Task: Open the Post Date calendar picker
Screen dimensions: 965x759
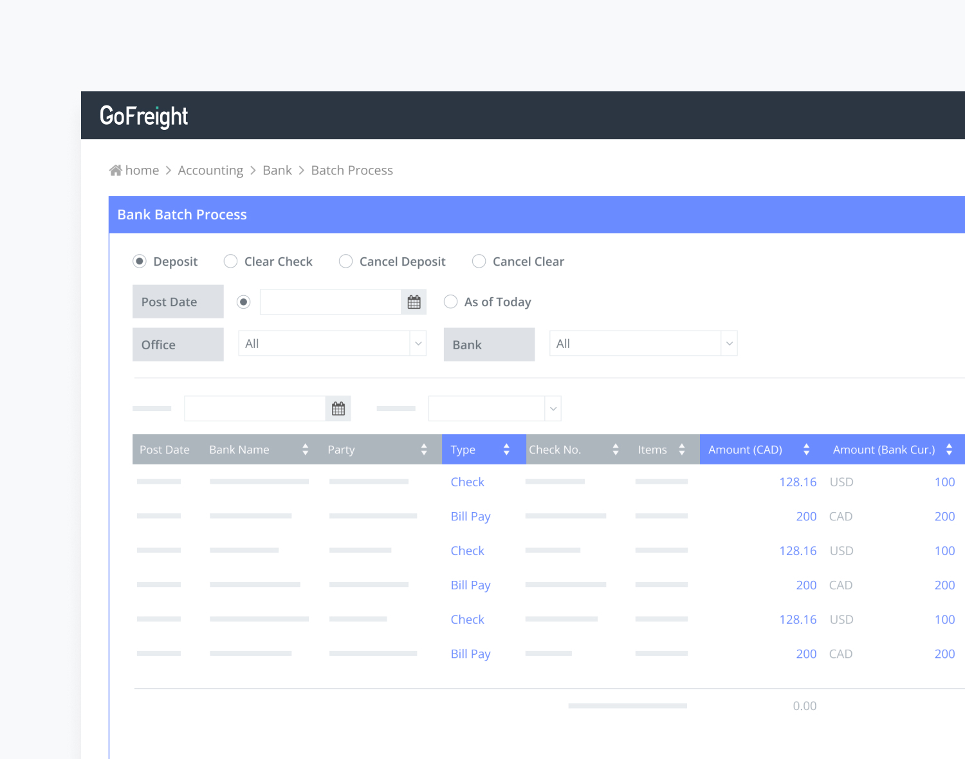Action: tap(414, 302)
